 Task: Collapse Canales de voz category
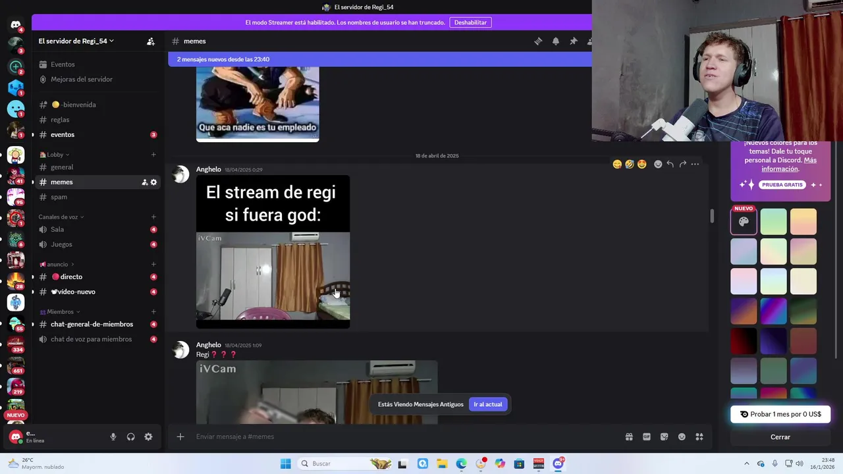point(61,217)
